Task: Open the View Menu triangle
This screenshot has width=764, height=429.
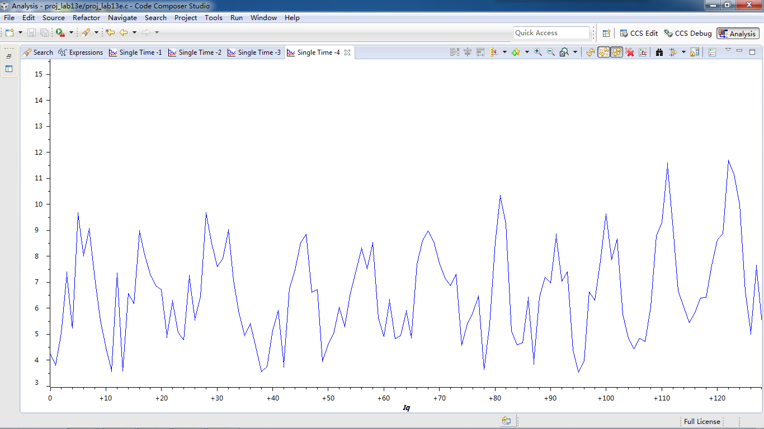Action: [x=728, y=50]
